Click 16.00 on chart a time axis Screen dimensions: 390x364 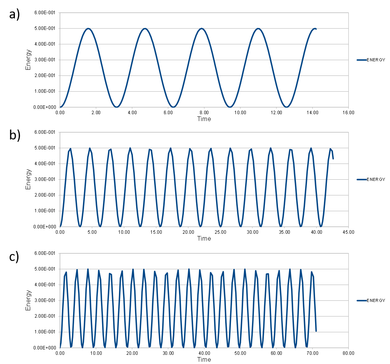coord(348,113)
